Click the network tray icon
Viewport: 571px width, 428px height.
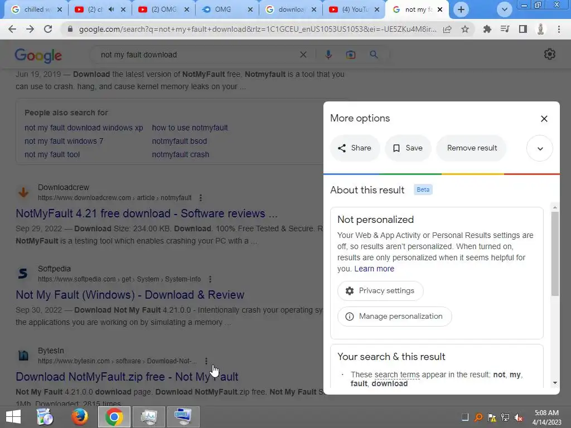(x=505, y=417)
